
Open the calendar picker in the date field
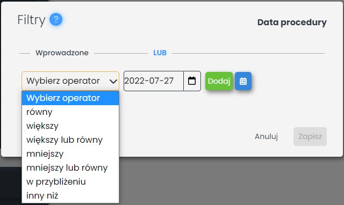click(x=192, y=81)
